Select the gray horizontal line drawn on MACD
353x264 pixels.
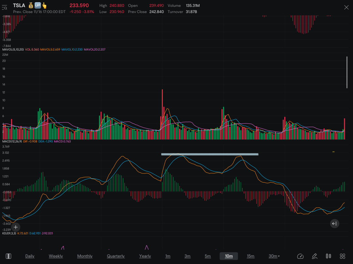210,154
